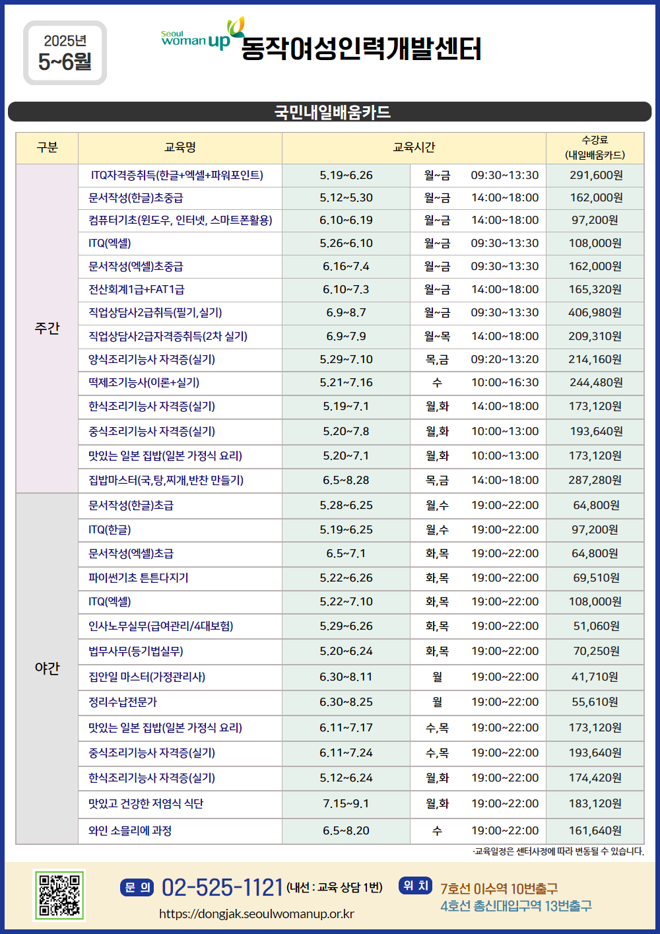Click the 209,310원 fee cell
660x934 pixels.
[x=595, y=337]
